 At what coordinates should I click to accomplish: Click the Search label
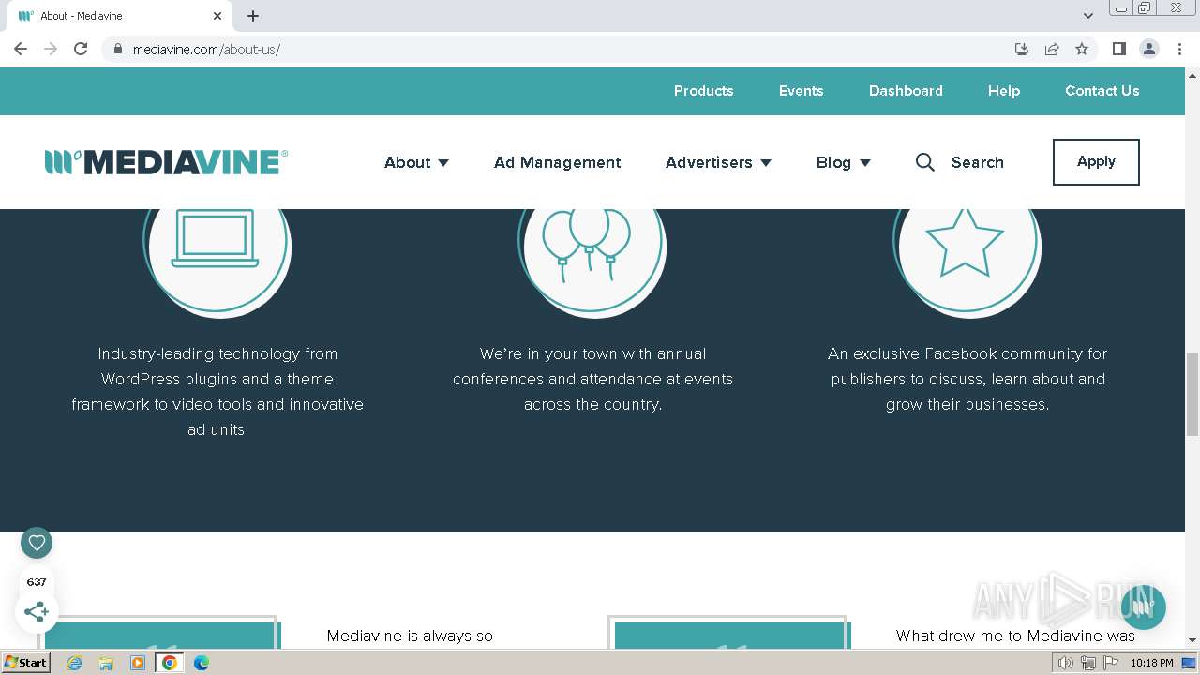[977, 162]
